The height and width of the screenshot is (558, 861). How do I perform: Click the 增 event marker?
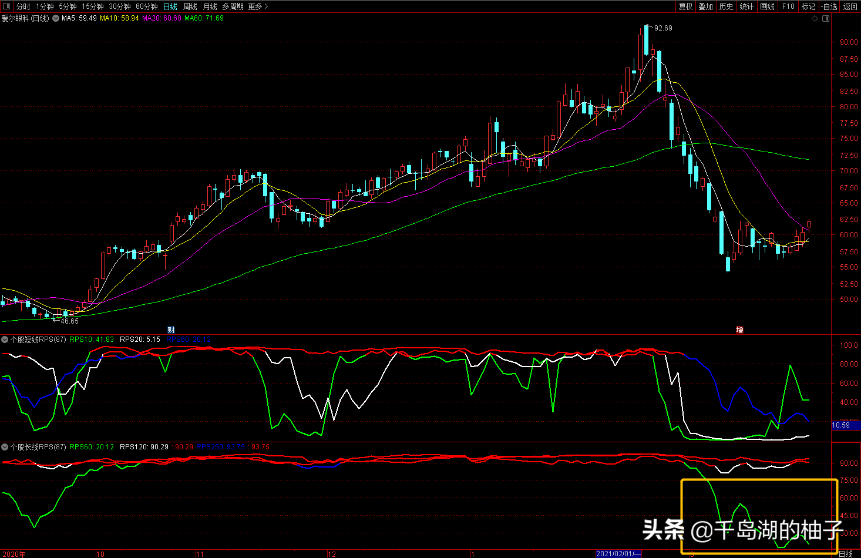point(740,330)
